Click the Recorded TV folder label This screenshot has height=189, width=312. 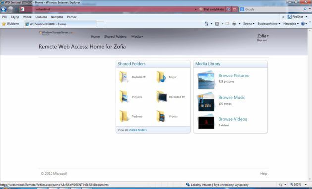coord(177,97)
